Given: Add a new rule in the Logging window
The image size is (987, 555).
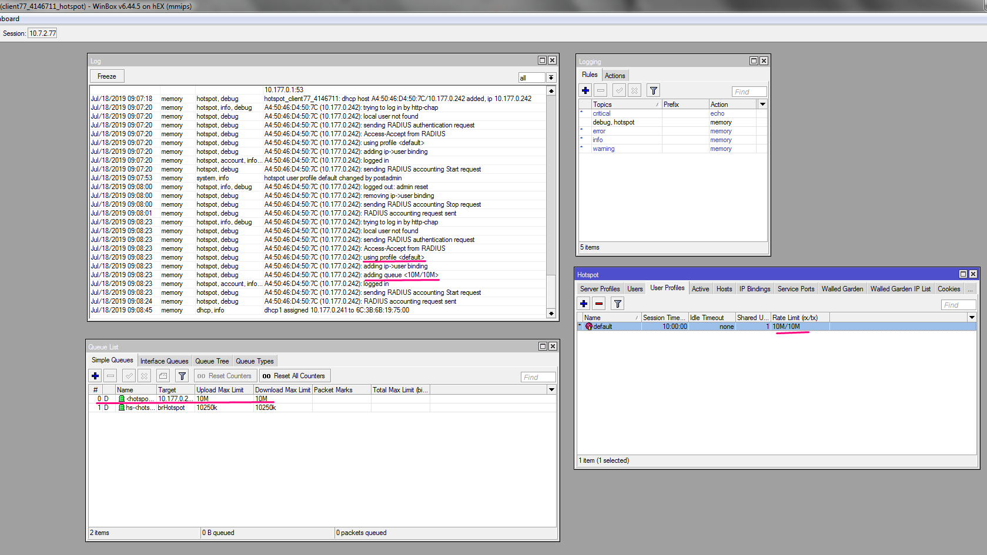Looking at the screenshot, I should click(x=585, y=90).
